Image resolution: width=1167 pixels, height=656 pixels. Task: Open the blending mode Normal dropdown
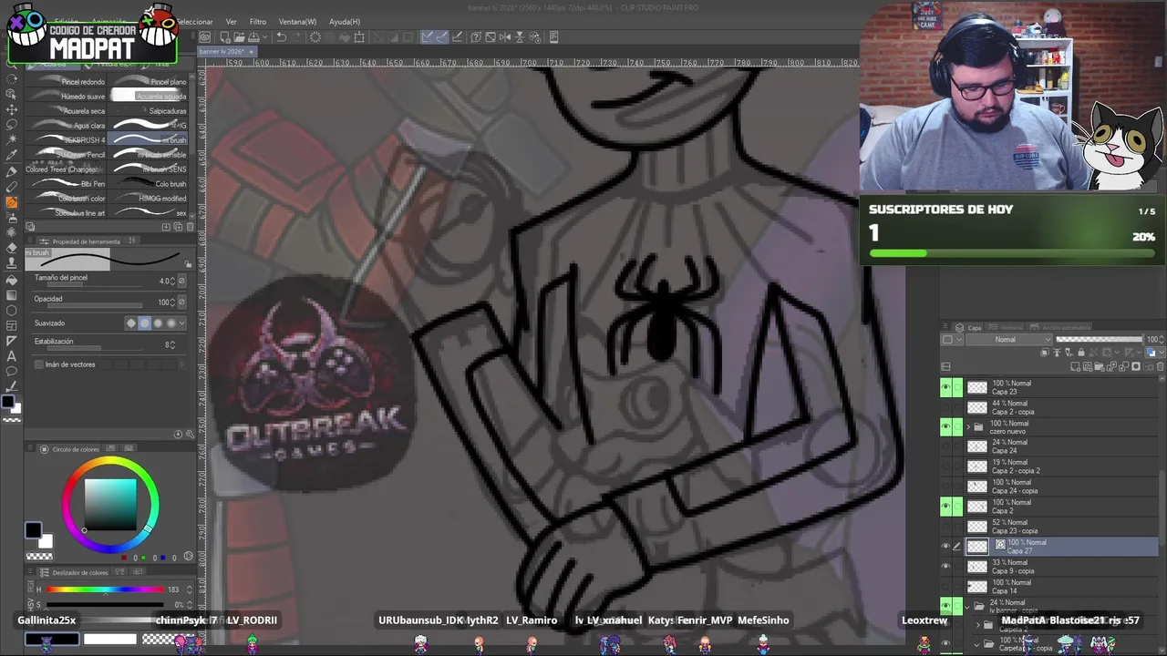click(1008, 339)
